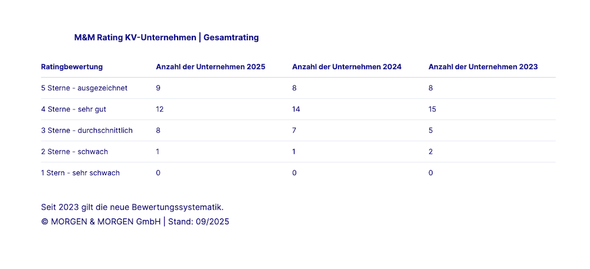Click the note 'Seit 2023 gilt die neue Bewertungssystematik'
The height and width of the screenshot is (269, 590).
click(132, 207)
